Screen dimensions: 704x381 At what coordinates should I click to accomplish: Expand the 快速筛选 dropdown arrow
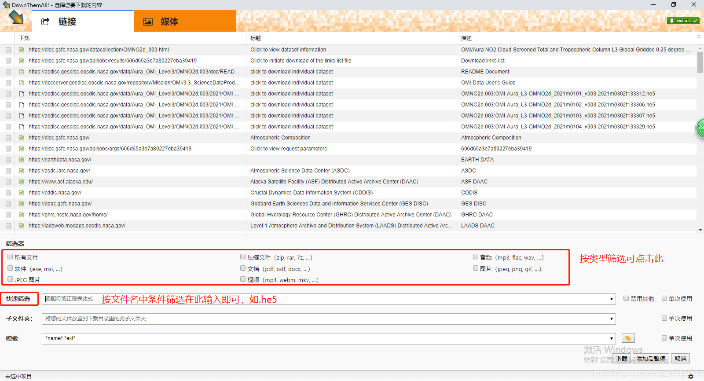pyautogui.click(x=612, y=299)
